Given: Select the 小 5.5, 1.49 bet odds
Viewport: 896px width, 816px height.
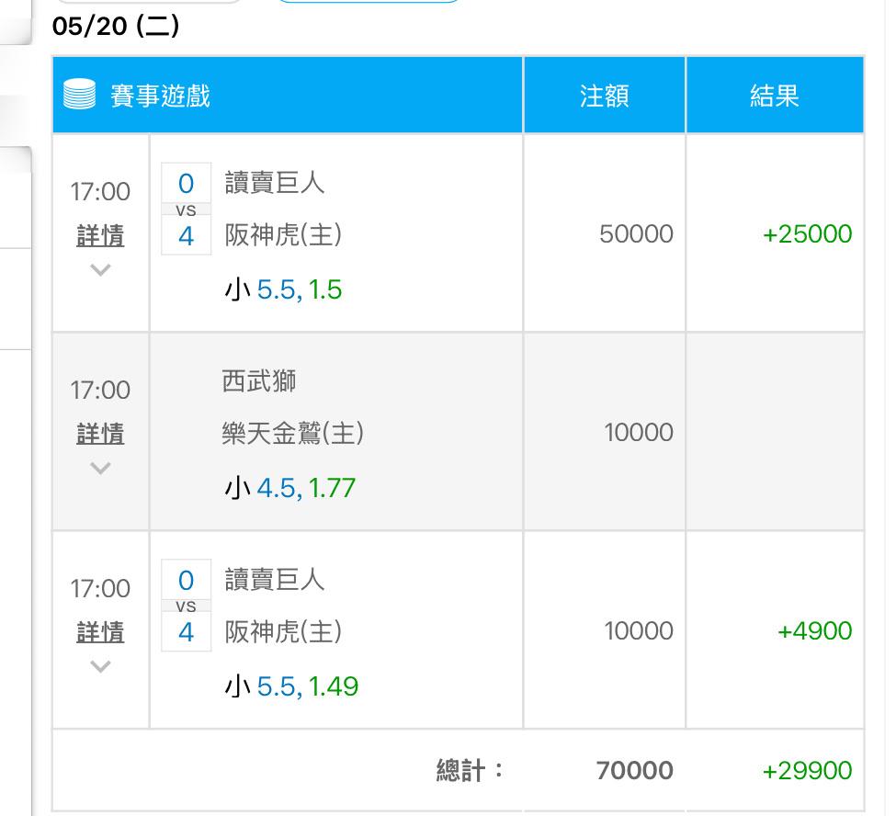Looking at the screenshot, I should point(291,686).
